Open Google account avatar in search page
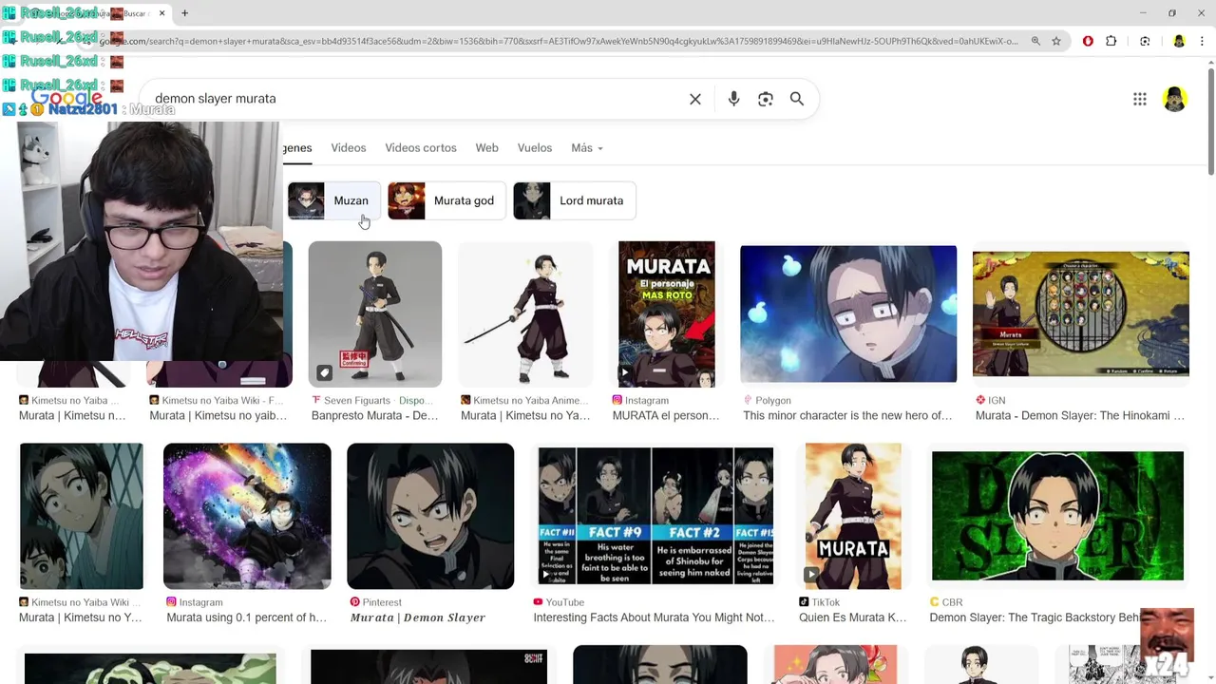1216x684 pixels. coord(1175,99)
